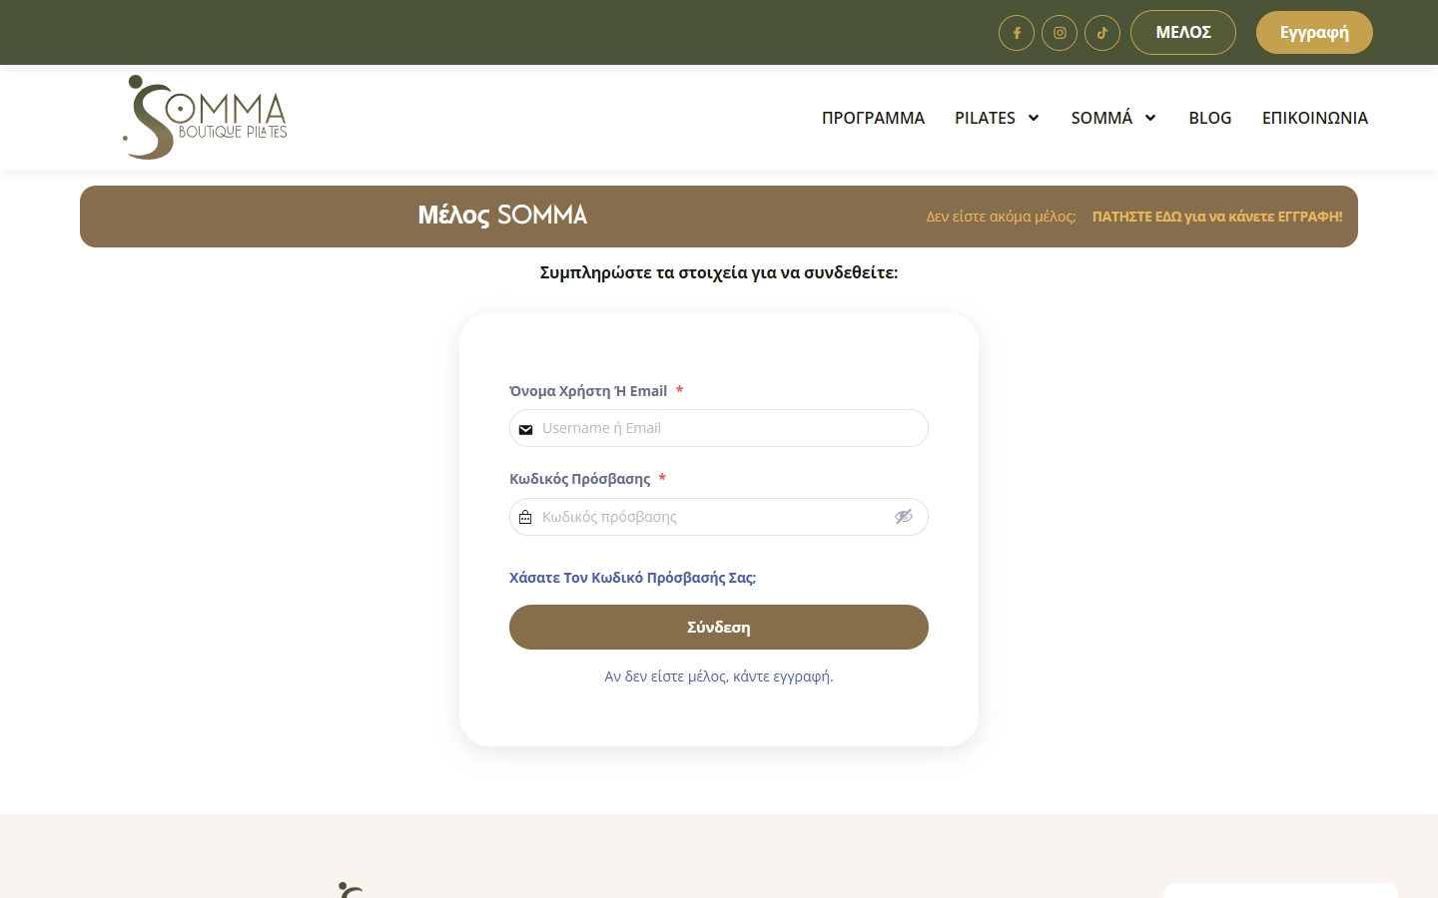1438x898 pixels.
Task: Open the PILATES menu item
Action: [985, 118]
